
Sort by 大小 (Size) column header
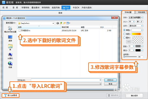[x=106, y=27]
